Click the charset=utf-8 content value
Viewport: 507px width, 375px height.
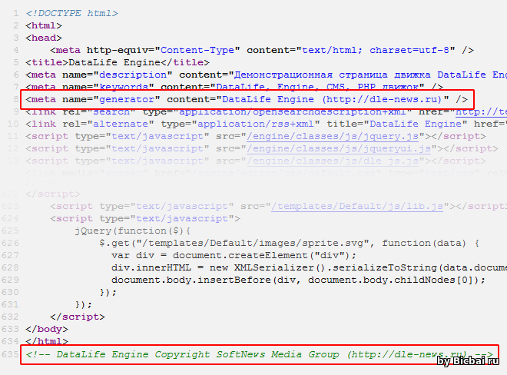tap(409, 50)
